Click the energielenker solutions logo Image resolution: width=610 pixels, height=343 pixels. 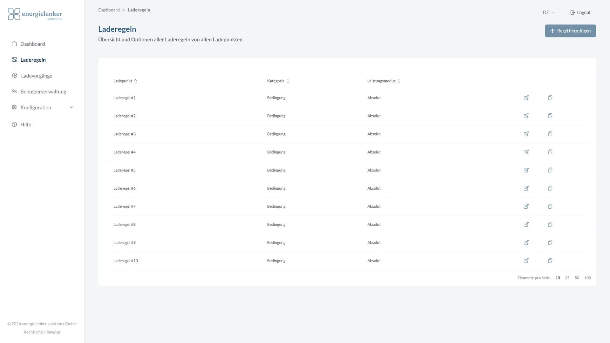pos(35,14)
